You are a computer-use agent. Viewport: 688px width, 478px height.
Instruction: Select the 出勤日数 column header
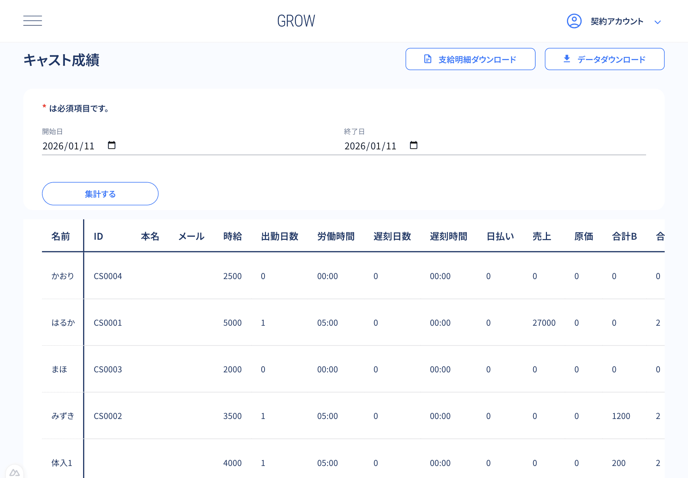tap(279, 236)
